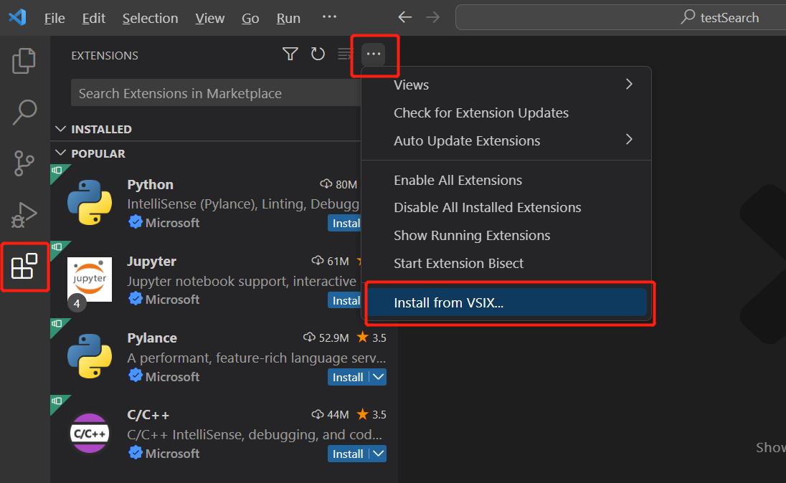Click the Python 80M download count
The width and height of the screenshot is (786, 483).
point(338,184)
